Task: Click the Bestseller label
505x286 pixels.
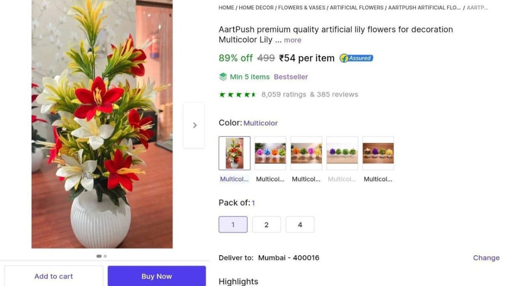Action: [x=291, y=77]
